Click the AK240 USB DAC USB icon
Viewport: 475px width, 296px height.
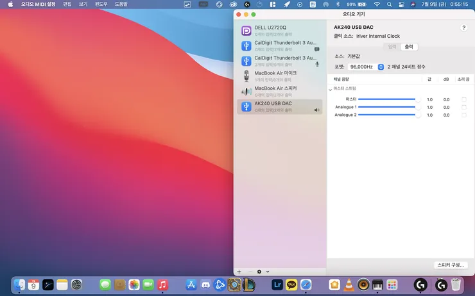246,106
